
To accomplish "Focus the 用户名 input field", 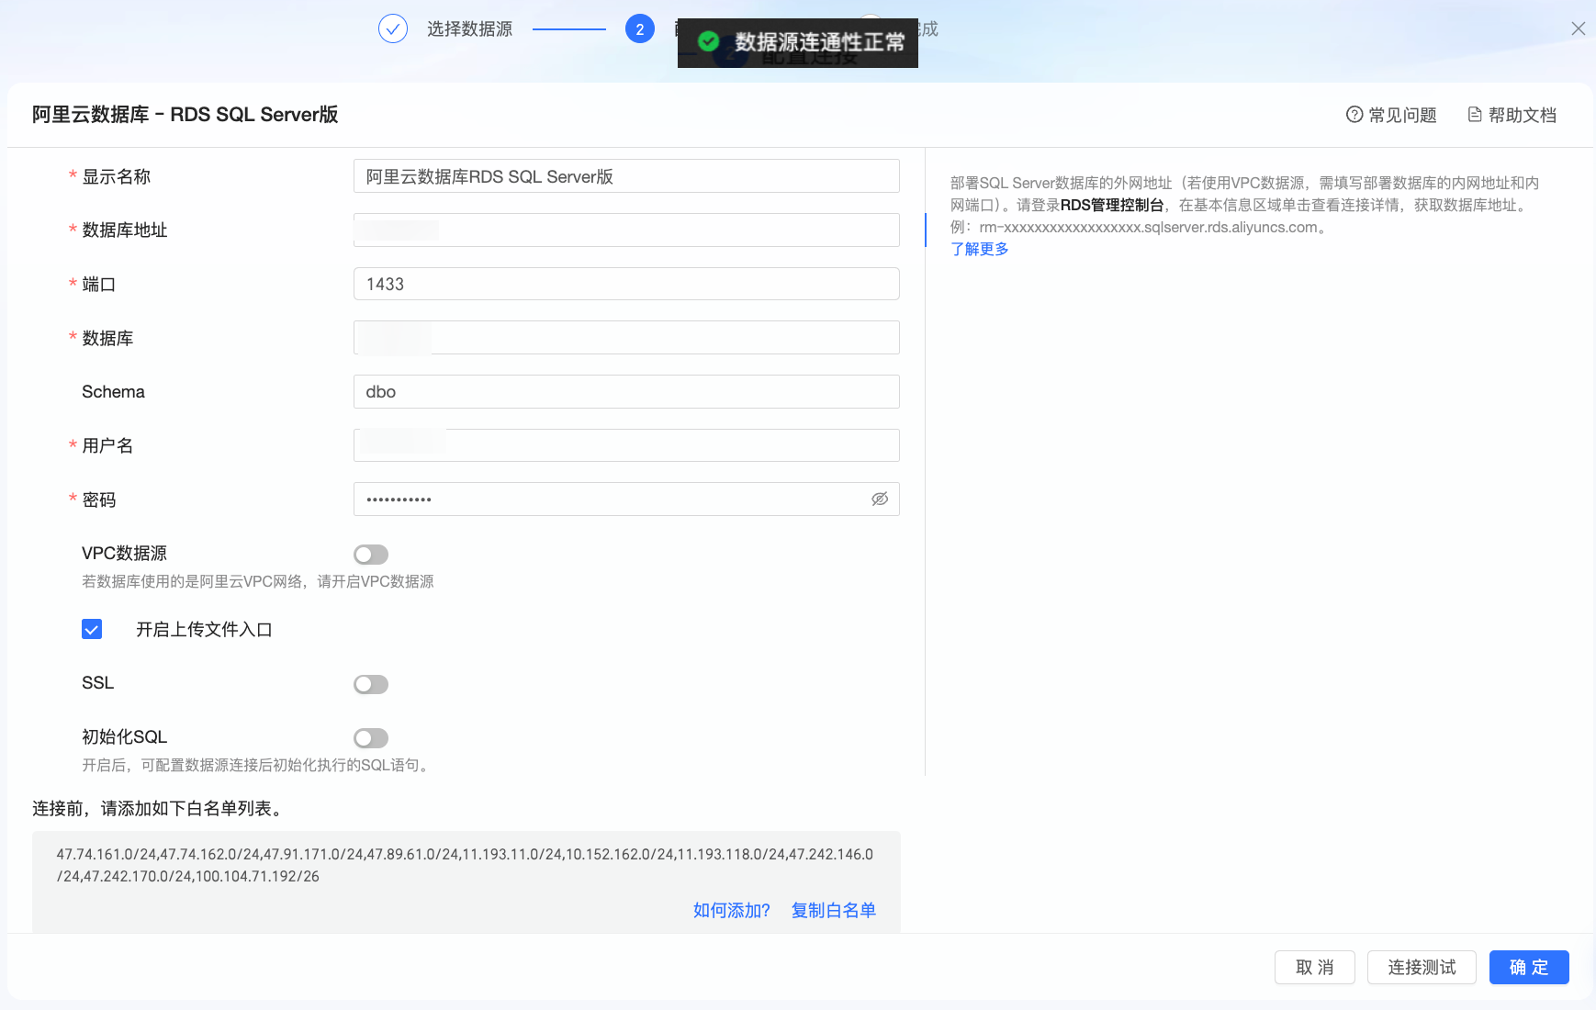I will tap(626, 445).
